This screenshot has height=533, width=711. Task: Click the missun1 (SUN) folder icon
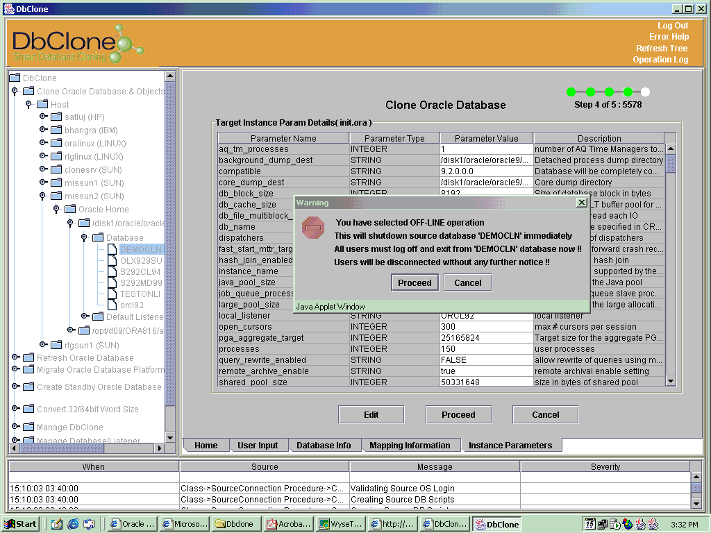click(x=56, y=183)
